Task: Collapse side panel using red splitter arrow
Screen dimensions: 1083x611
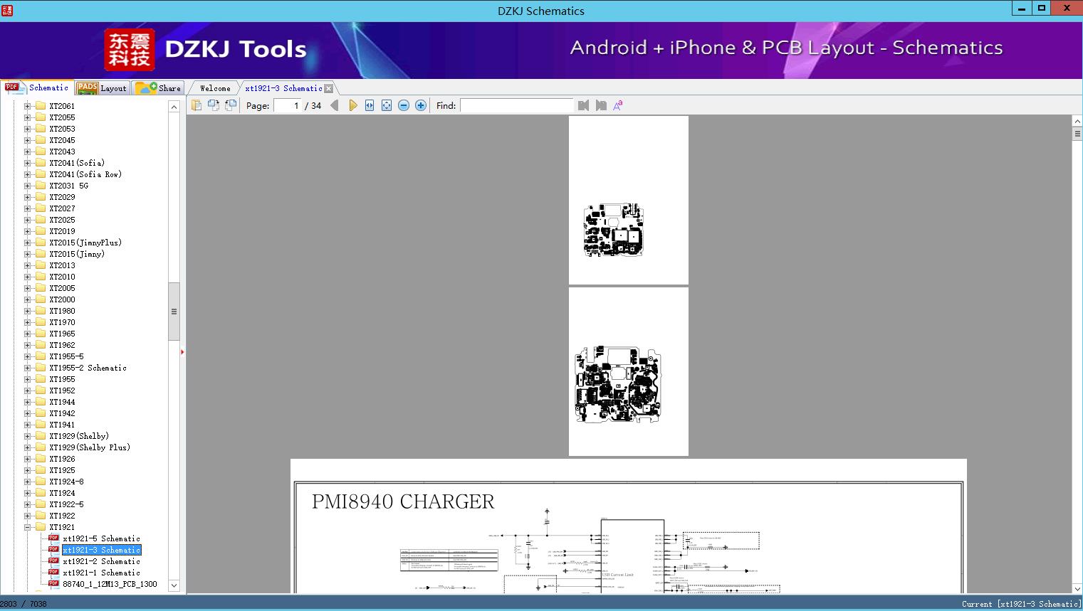Action: [x=182, y=352]
